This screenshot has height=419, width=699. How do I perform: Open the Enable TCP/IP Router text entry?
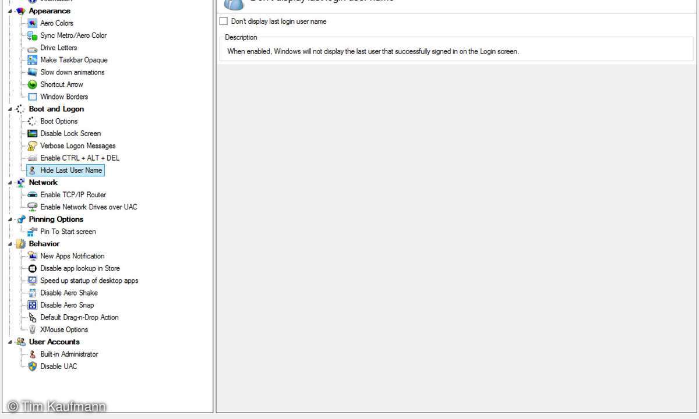click(x=73, y=194)
